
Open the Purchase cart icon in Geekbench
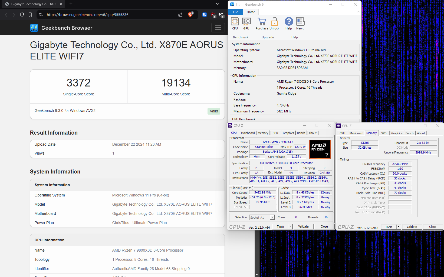pyautogui.click(x=262, y=24)
